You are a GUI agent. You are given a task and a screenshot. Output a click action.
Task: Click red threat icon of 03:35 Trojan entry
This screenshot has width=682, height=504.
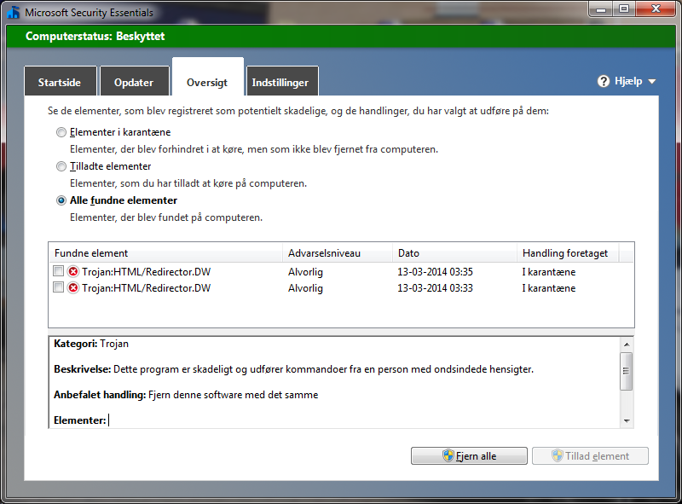(x=72, y=272)
